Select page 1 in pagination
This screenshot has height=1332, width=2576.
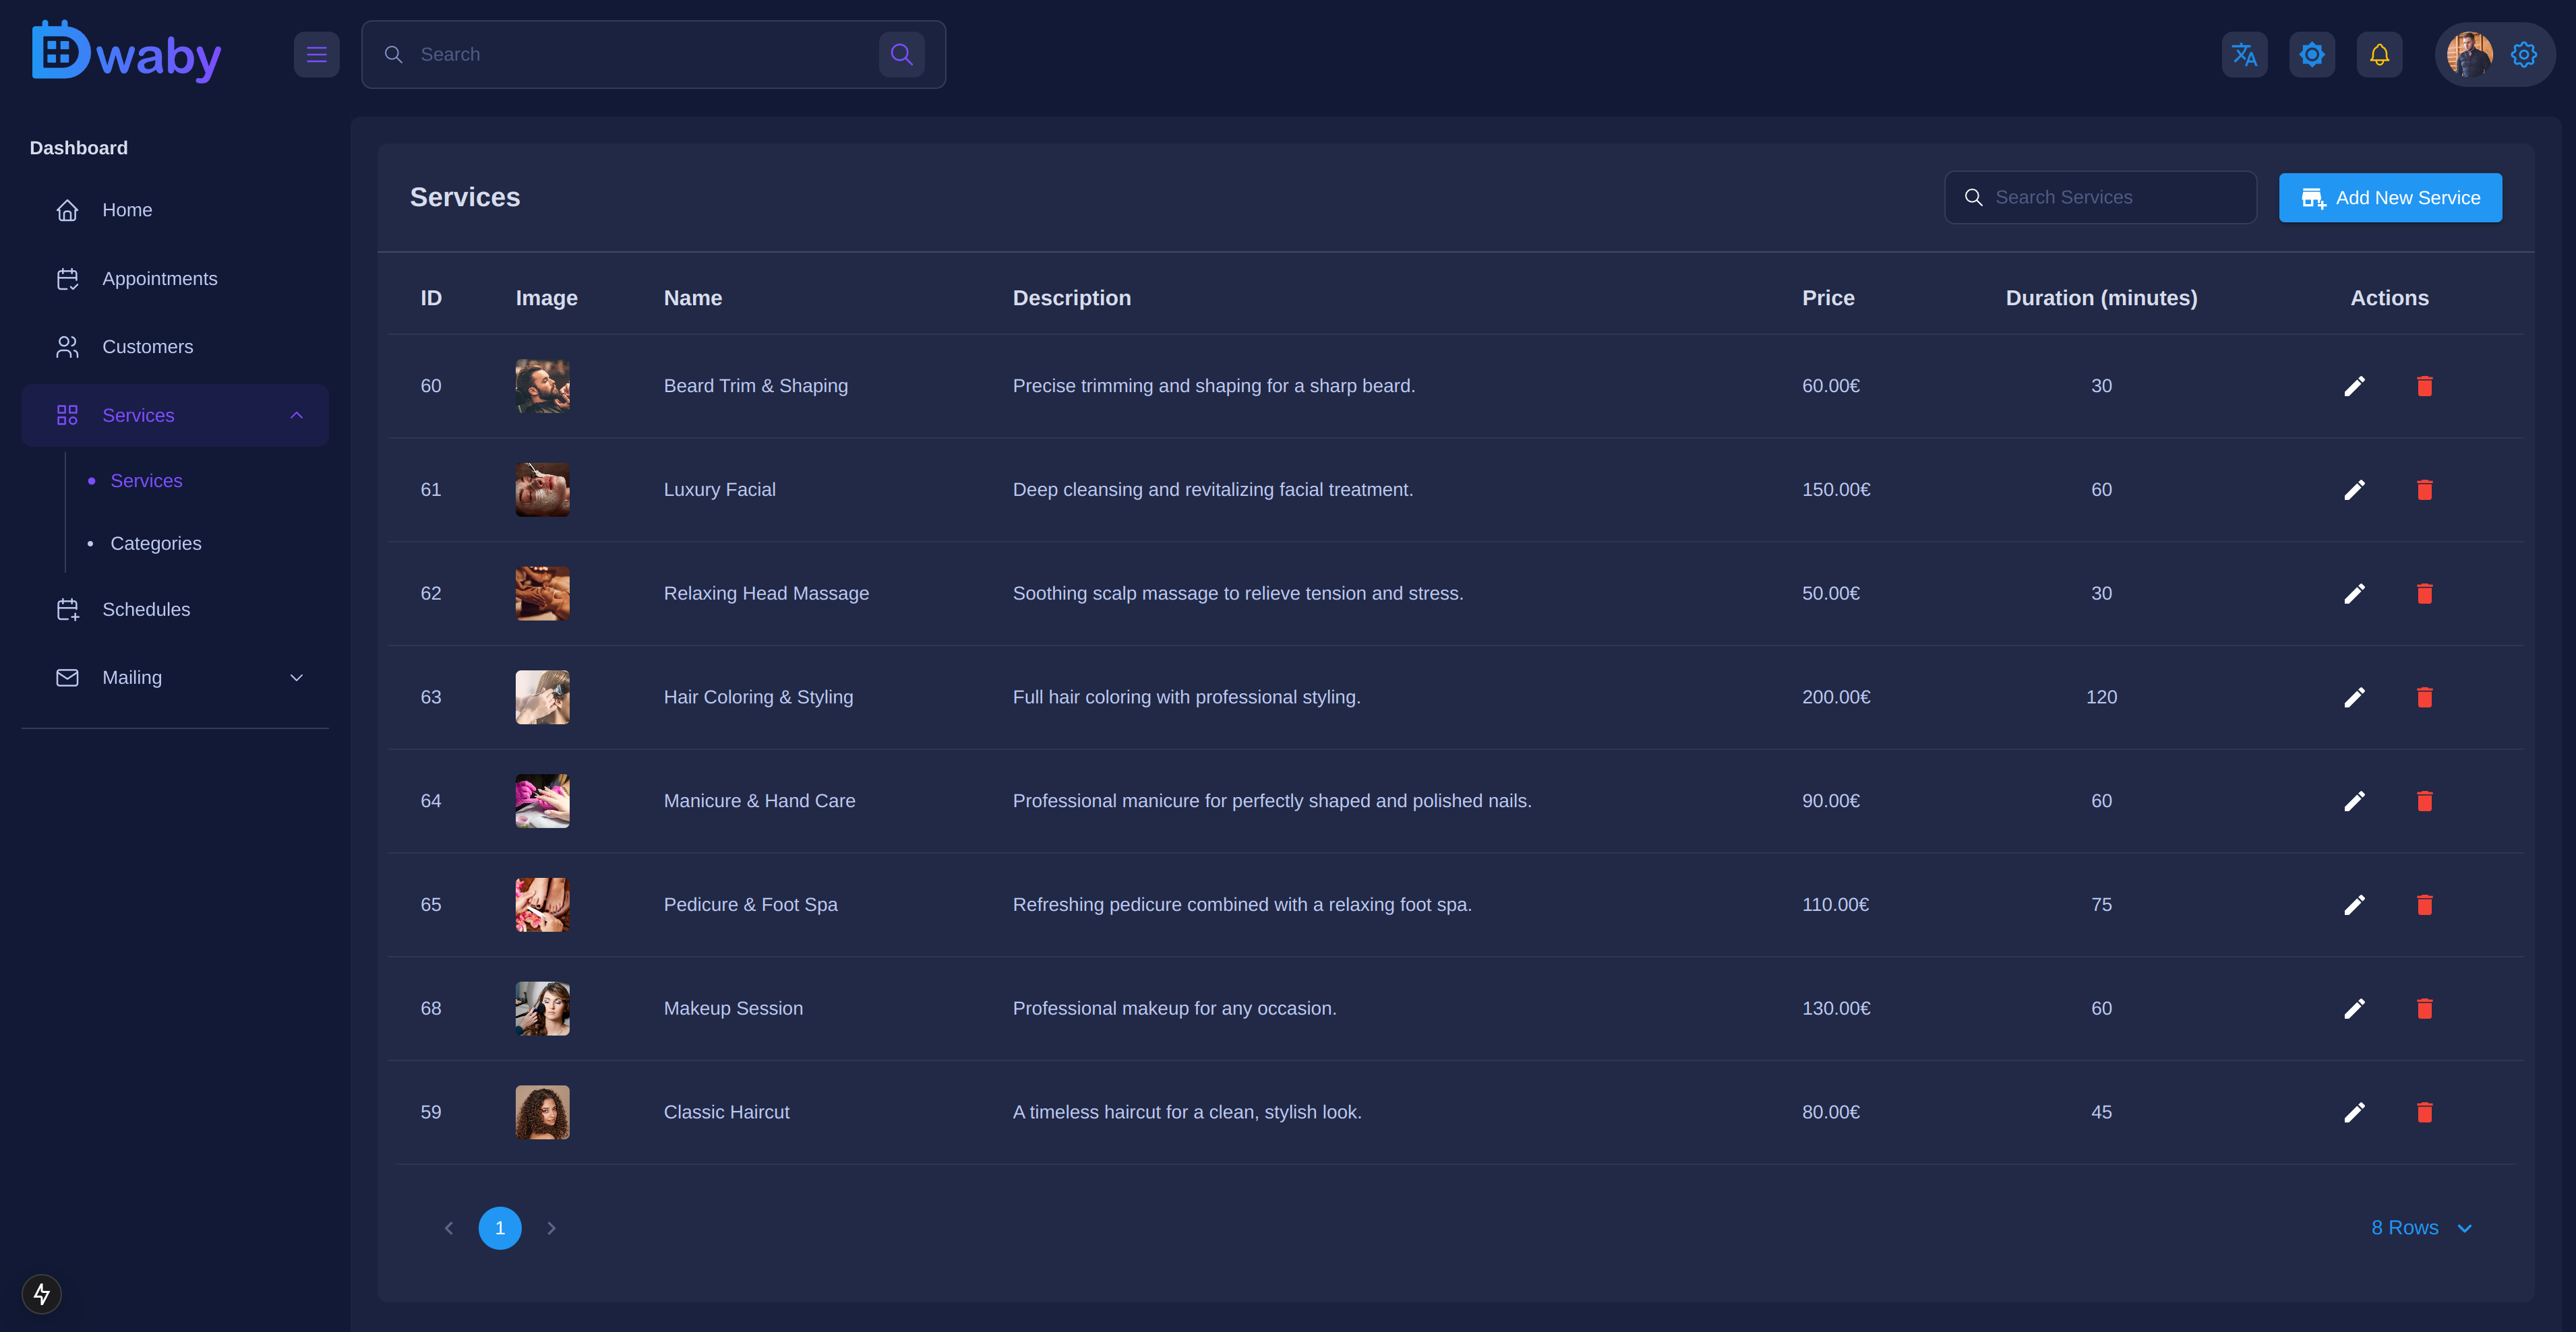[x=500, y=1228]
